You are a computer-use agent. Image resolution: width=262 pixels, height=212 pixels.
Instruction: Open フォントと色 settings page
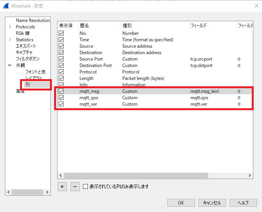[35, 72]
